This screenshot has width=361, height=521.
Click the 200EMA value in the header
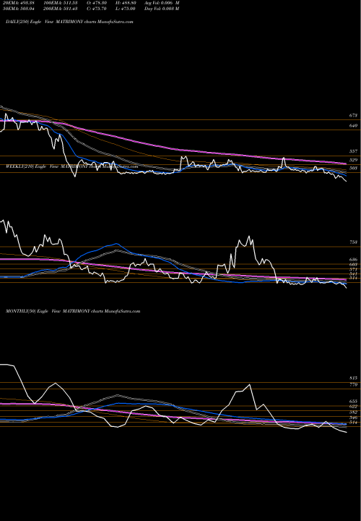61,9
